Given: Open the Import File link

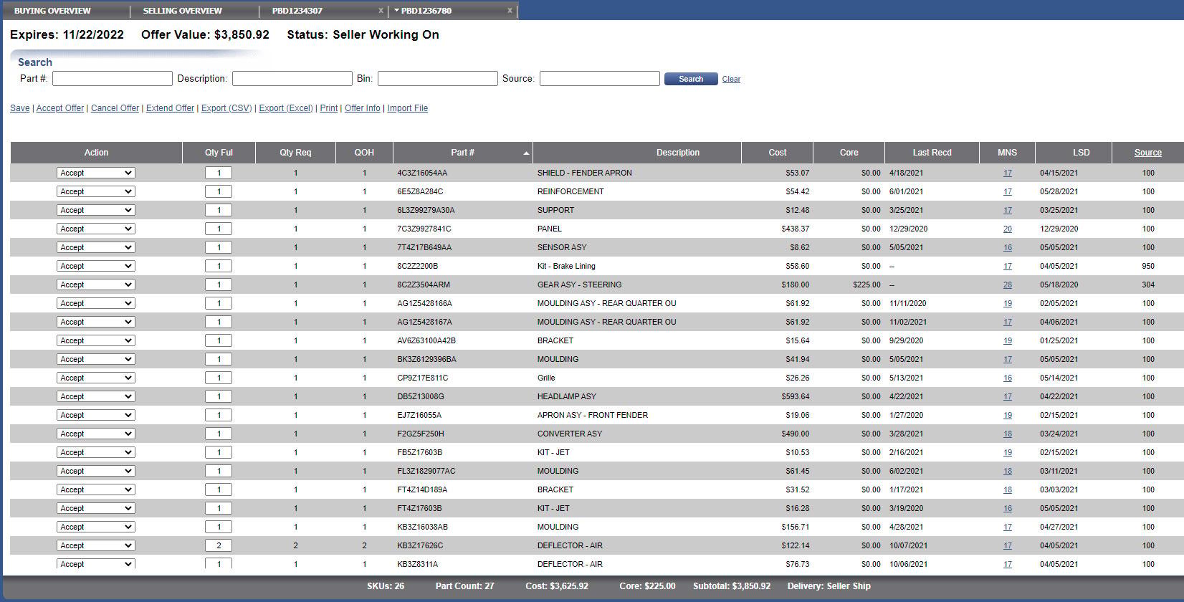Looking at the screenshot, I should coord(408,108).
